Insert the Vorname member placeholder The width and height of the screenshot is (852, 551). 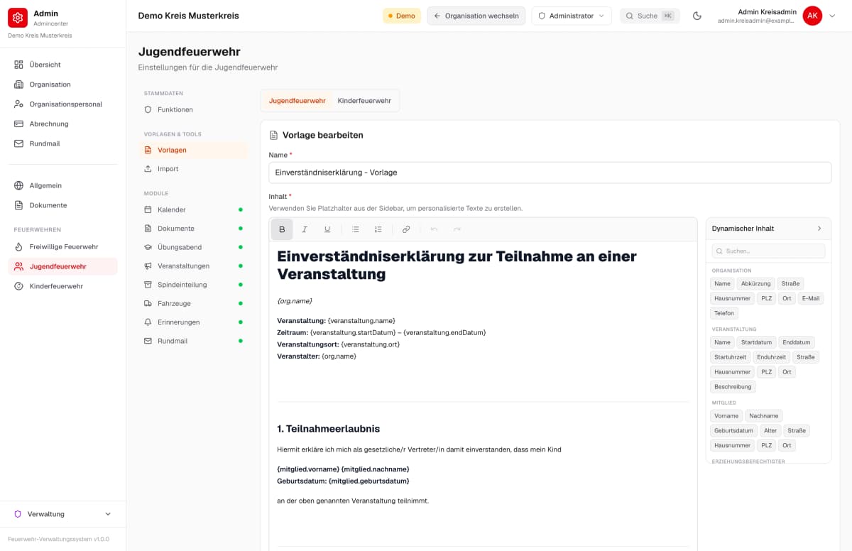click(x=726, y=416)
